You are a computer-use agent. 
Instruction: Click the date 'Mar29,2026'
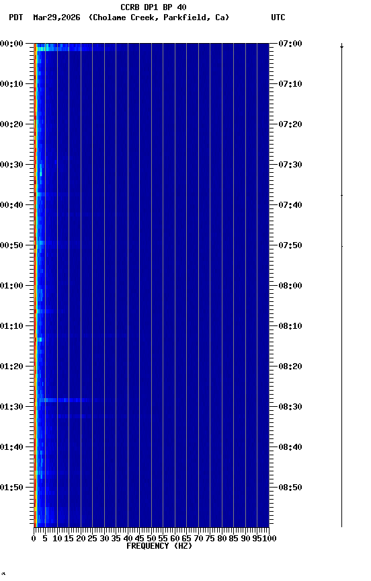coord(56,17)
